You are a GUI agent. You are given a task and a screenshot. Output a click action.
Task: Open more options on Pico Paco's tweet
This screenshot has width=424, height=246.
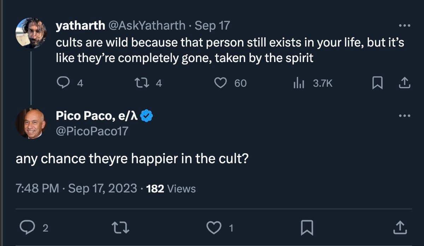click(x=404, y=116)
